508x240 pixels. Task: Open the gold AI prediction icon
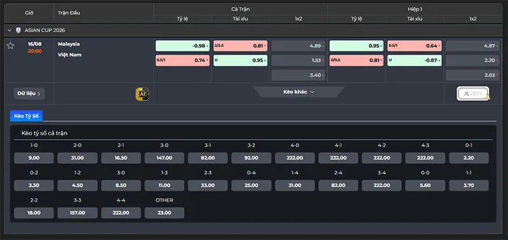[x=142, y=94]
